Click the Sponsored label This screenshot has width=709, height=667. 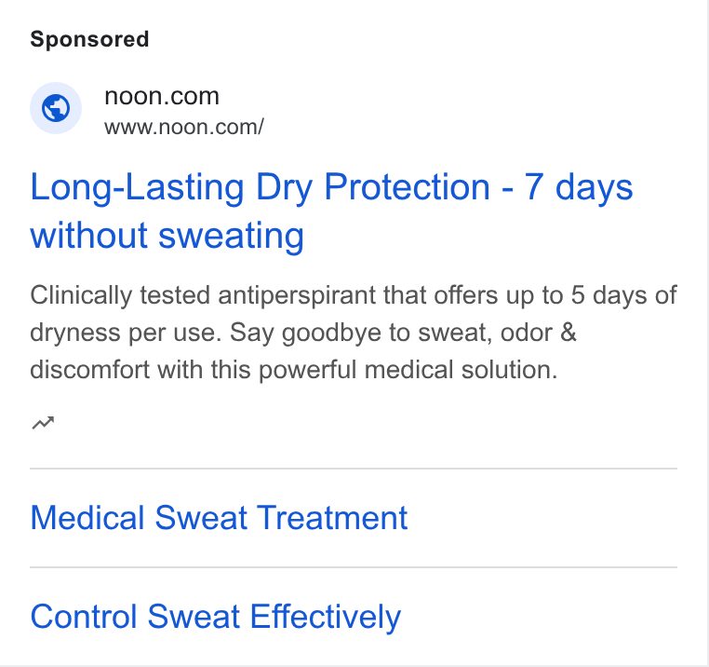[x=89, y=39]
